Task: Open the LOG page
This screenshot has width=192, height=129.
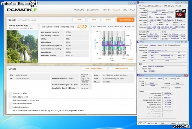Action: pyautogui.click(x=125, y=10)
